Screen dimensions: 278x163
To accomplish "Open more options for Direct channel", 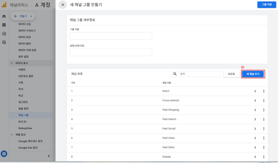I will tap(264, 91).
